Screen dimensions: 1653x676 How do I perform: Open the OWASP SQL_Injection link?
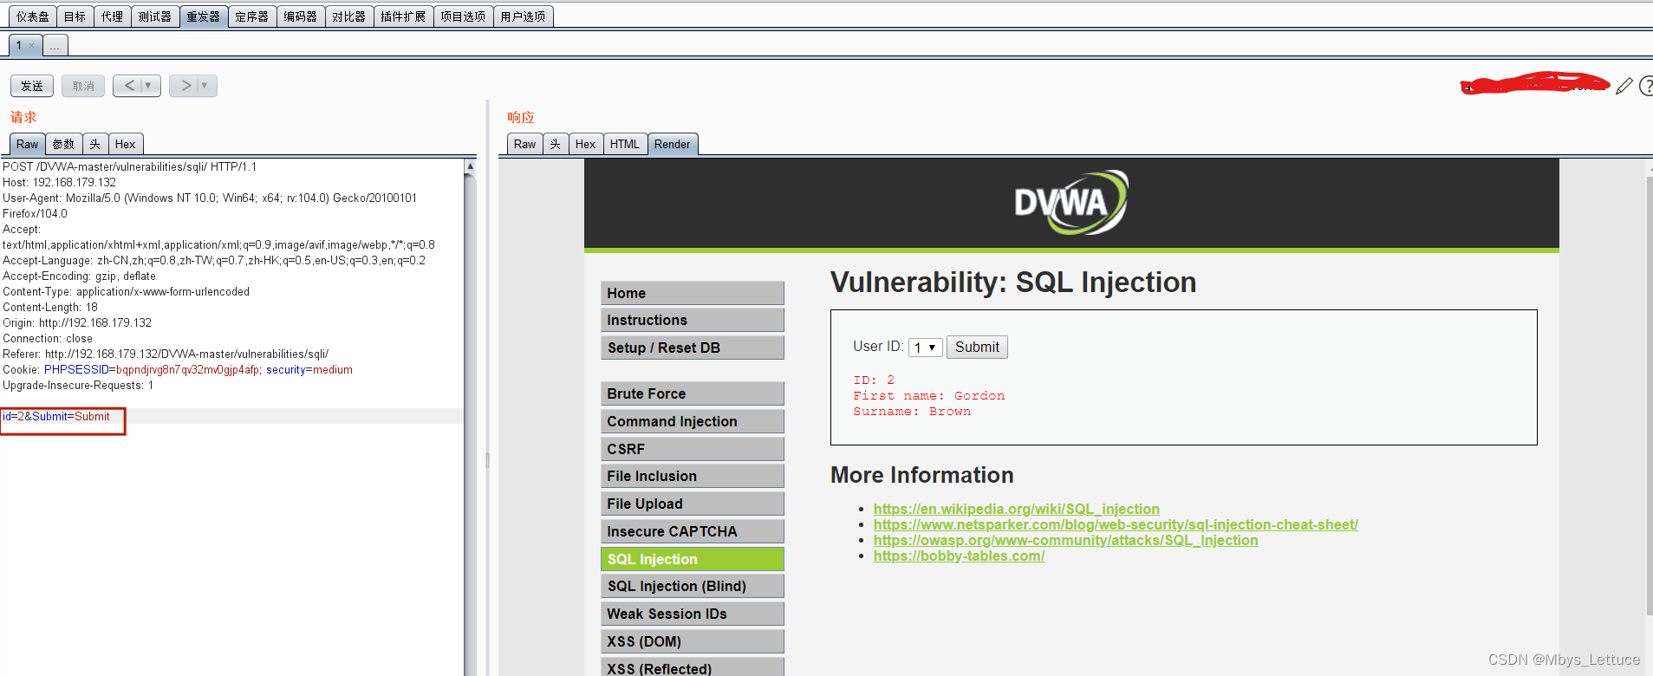[1065, 540]
